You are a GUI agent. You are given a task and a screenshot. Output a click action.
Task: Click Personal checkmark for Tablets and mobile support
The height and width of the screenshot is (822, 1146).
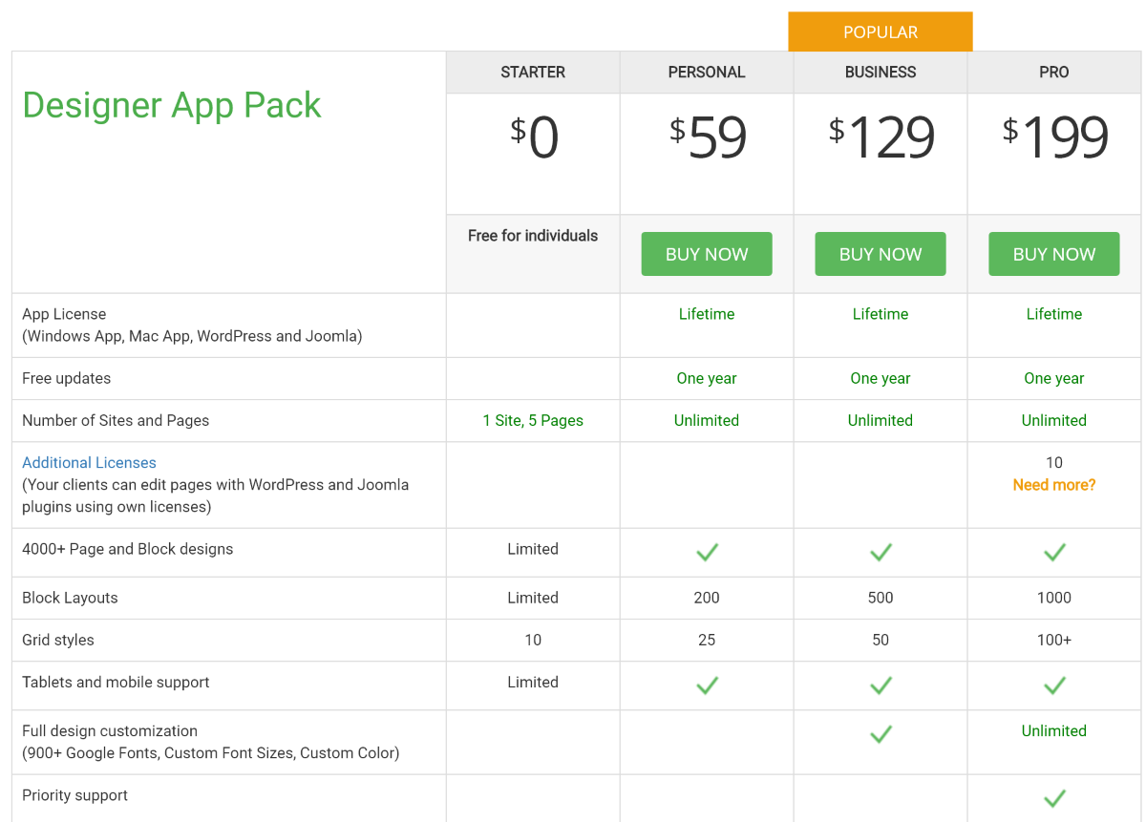click(707, 685)
